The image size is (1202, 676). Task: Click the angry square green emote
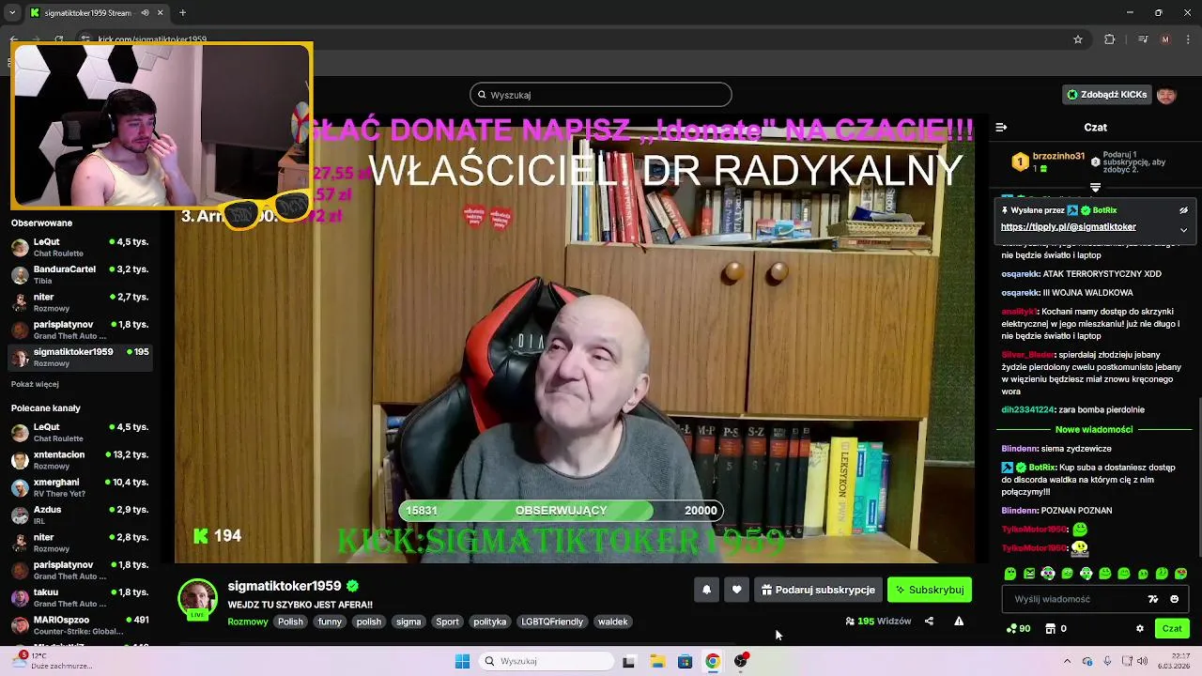pos(1029,574)
